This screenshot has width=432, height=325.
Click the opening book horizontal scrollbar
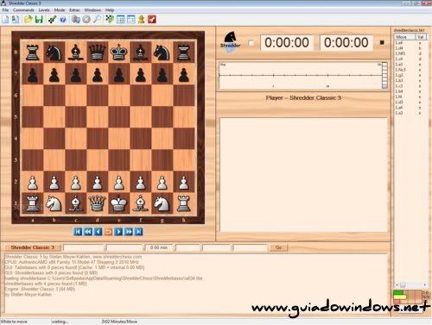410,285
